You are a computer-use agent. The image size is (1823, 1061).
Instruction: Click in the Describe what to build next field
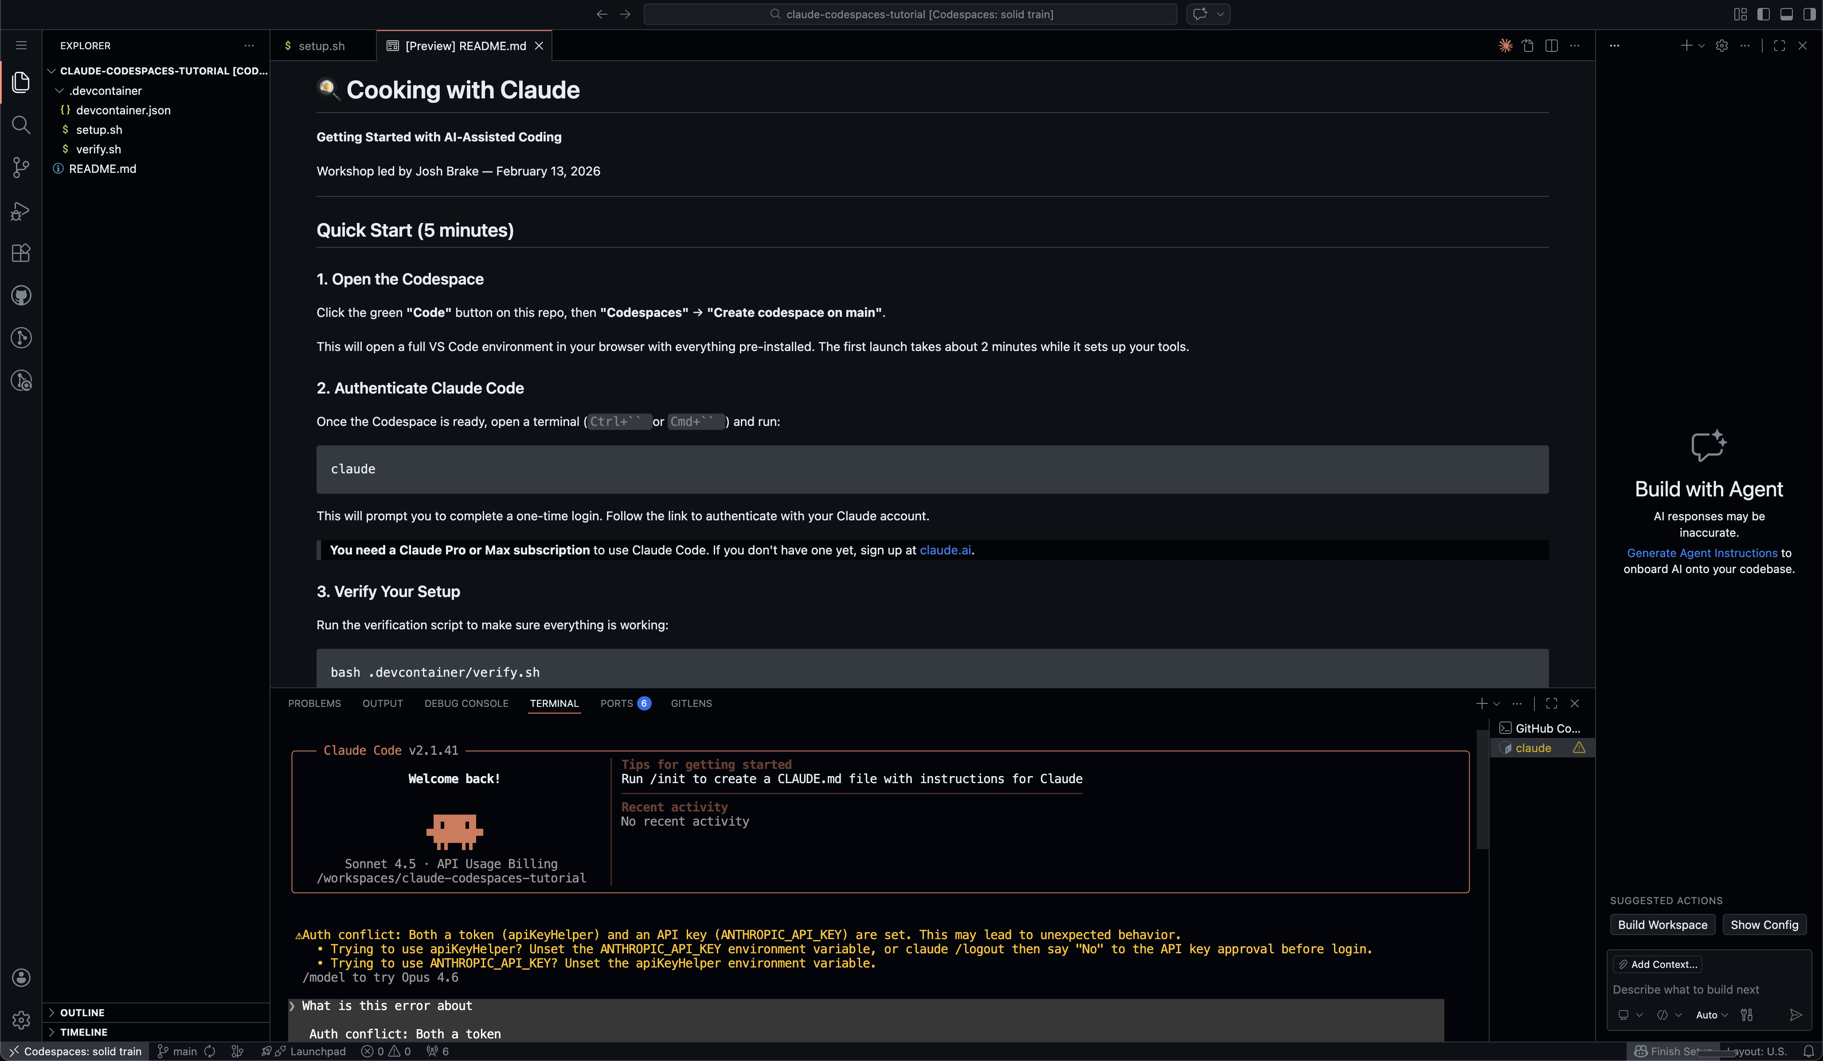pyautogui.click(x=1709, y=989)
